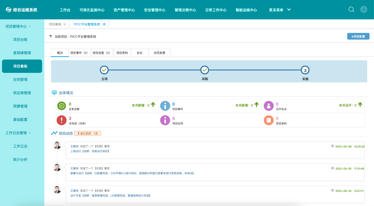Image resolution: width=374 pixels, height=206 pixels.
Task: Open 工作台 in the top menu
Action: click(65, 10)
